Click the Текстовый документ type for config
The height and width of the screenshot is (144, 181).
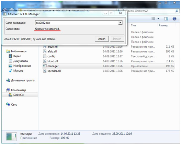coord(143,56)
